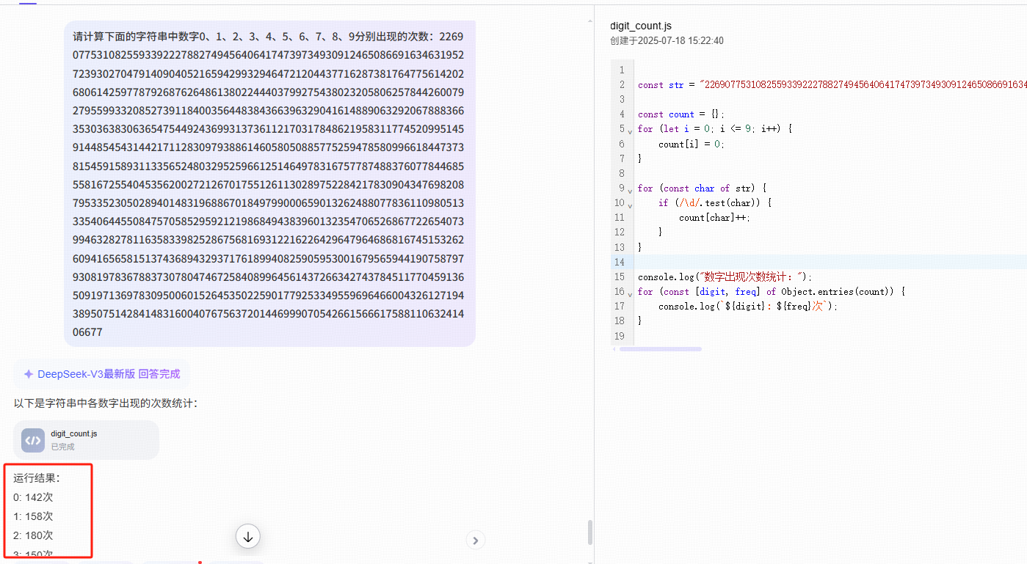The height and width of the screenshot is (564, 1027).
Task: Jump to bottom with the down-arrow button
Action: click(248, 537)
